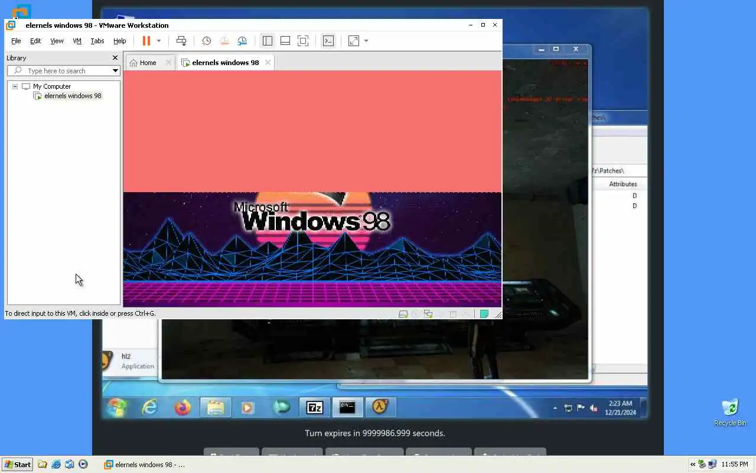The width and height of the screenshot is (756, 473).
Task: Click the teal message log status icon
Action: coord(484,314)
